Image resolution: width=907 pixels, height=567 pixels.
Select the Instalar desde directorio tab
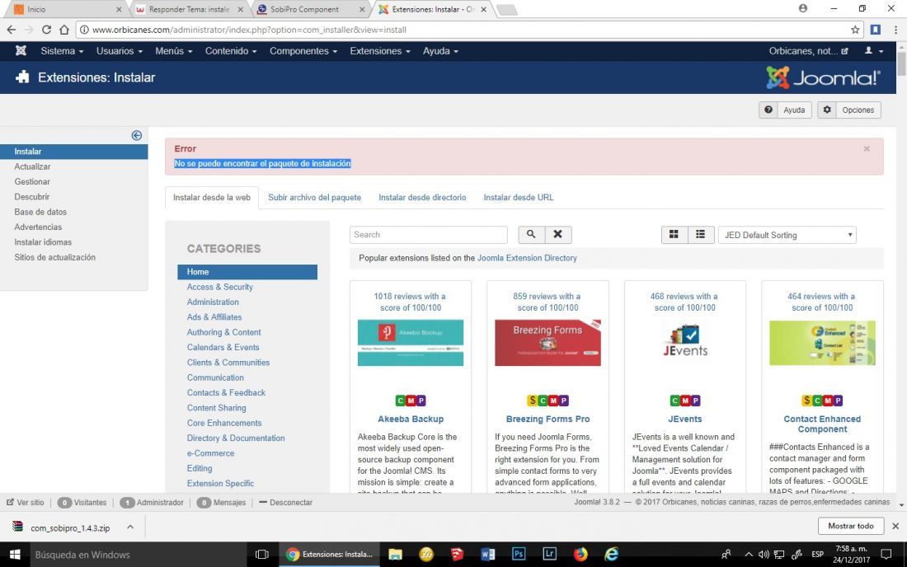tap(422, 198)
